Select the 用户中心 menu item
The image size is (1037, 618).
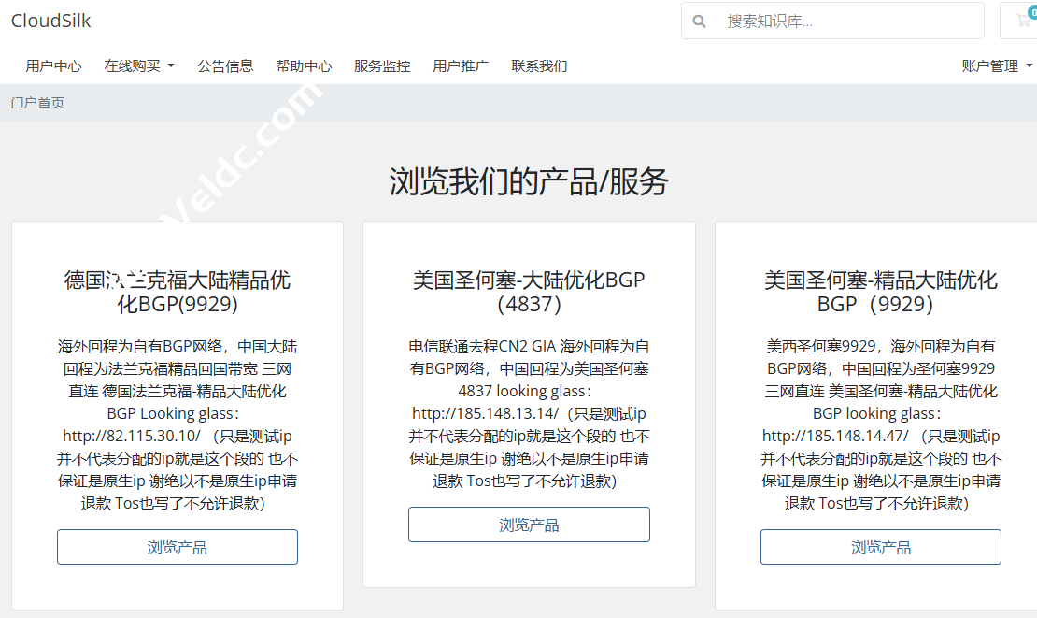point(53,65)
